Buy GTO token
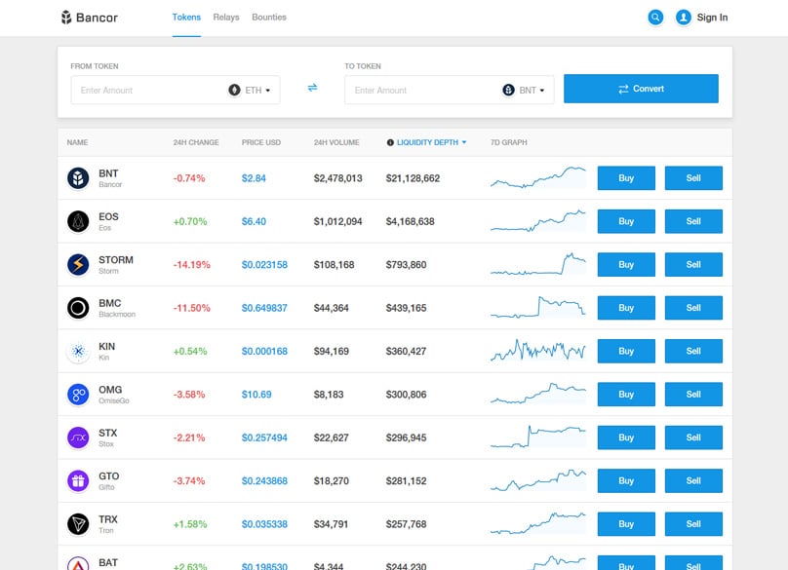Image resolution: width=788 pixels, height=570 pixels. pyautogui.click(x=626, y=480)
